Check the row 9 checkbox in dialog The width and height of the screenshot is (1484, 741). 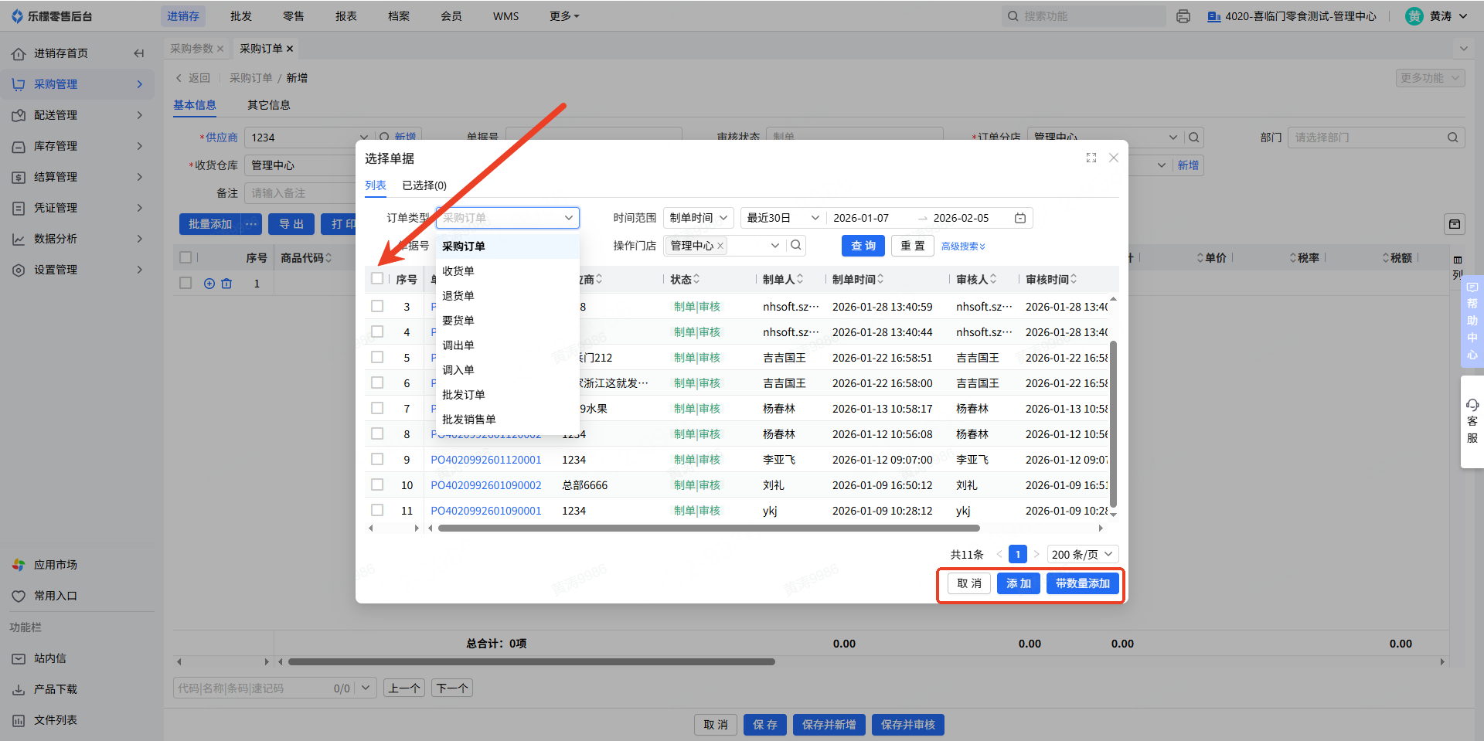pos(377,459)
